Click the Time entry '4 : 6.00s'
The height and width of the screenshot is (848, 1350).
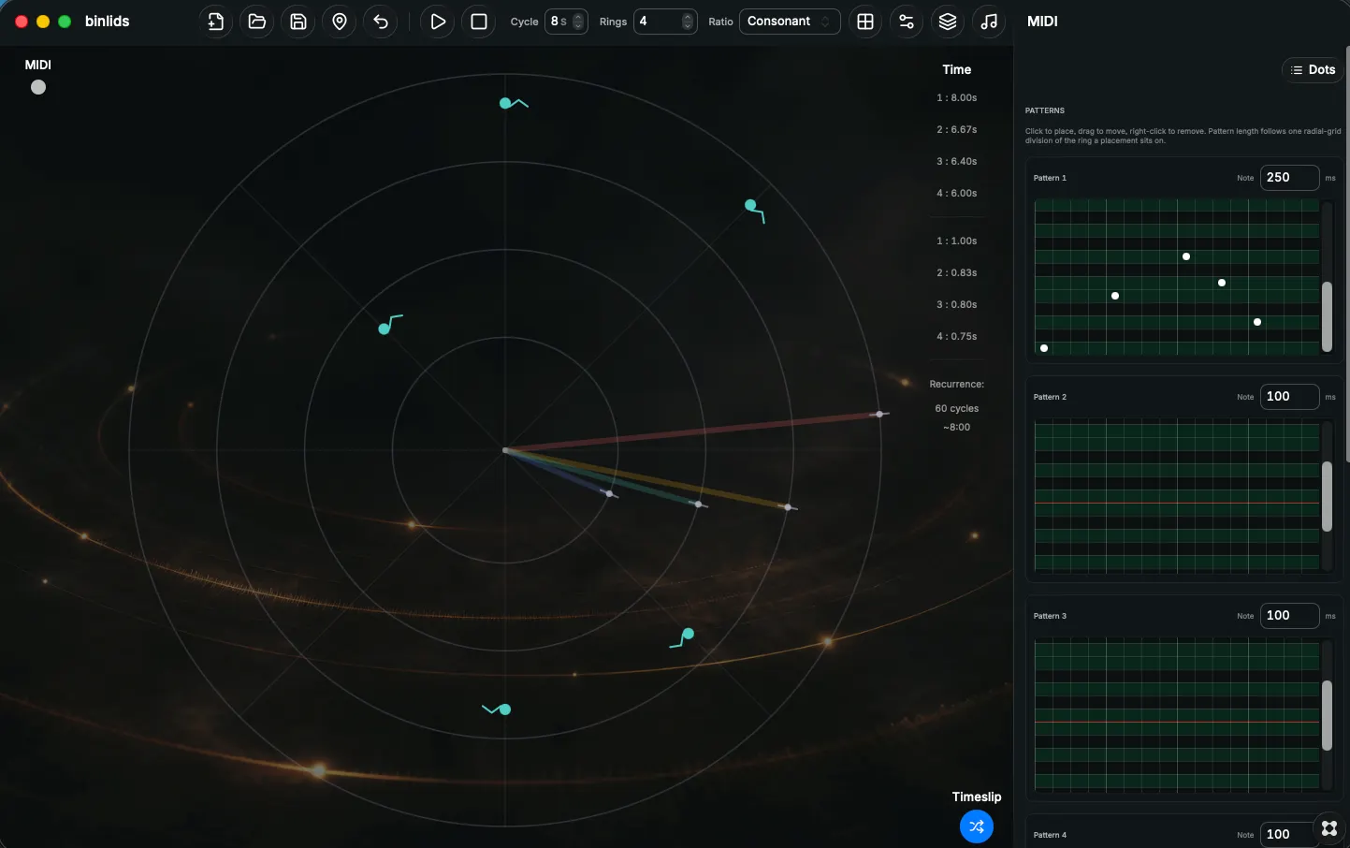(956, 194)
